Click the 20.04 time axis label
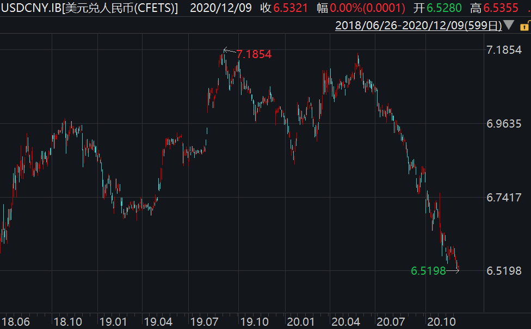The height and width of the screenshot is (329, 531). (345, 321)
